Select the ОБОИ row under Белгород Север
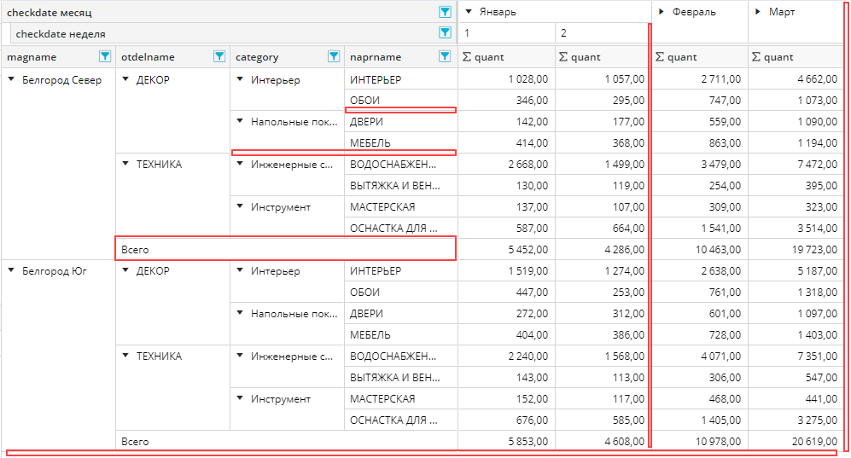Image resolution: width=851 pixels, height=458 pixels. tap(365, 101)
